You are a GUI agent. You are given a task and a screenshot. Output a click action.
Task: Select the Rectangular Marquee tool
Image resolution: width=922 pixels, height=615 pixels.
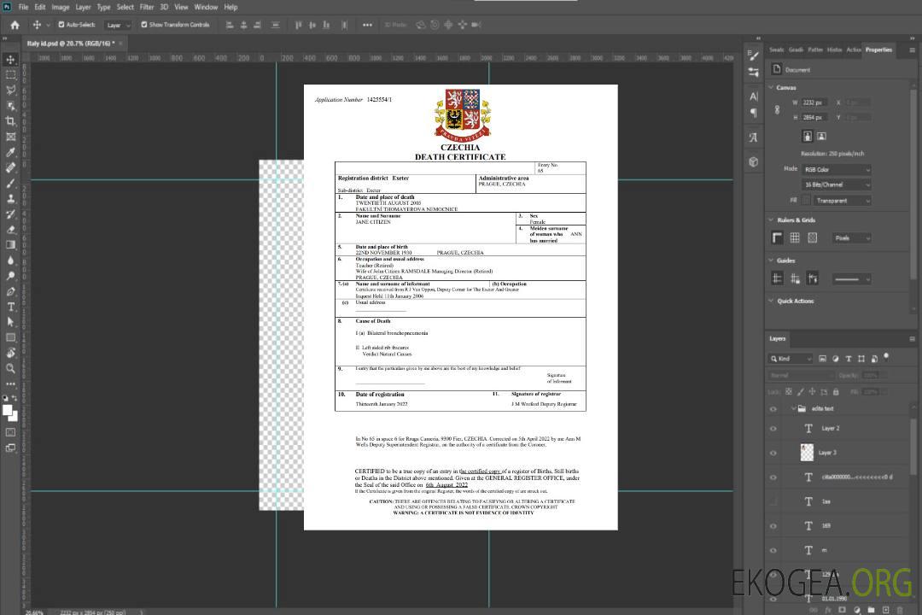pyautogui.click(x=10, y=75)
